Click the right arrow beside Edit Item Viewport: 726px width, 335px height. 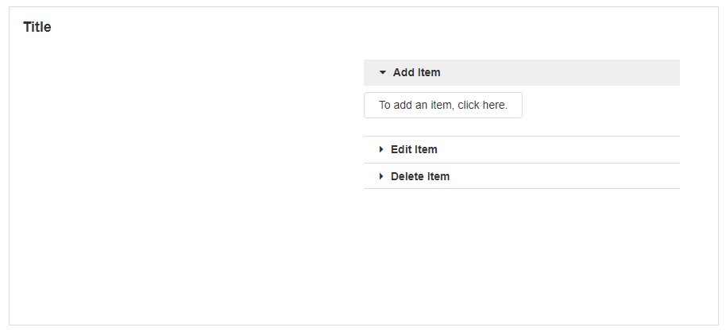(381, 149)
